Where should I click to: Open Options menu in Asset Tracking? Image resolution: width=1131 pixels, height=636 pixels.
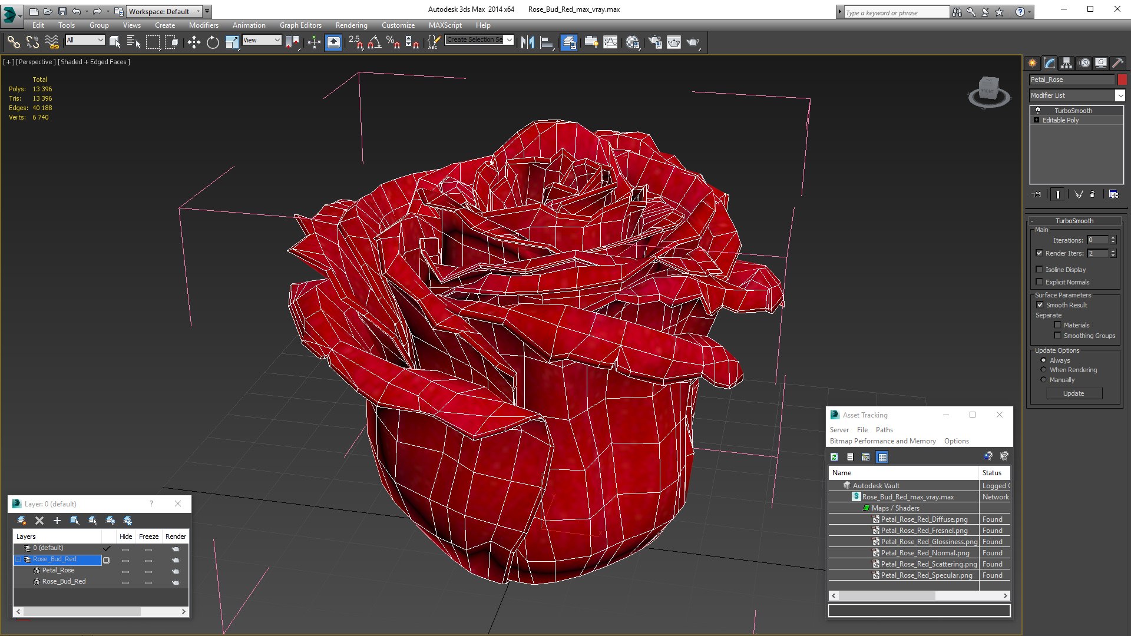point(956,441)
